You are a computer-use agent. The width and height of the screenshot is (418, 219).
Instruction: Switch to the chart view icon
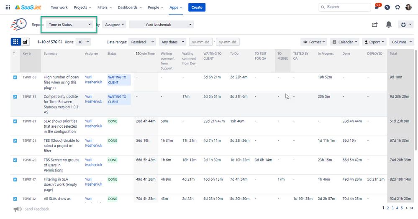click(x=26, y=42)
